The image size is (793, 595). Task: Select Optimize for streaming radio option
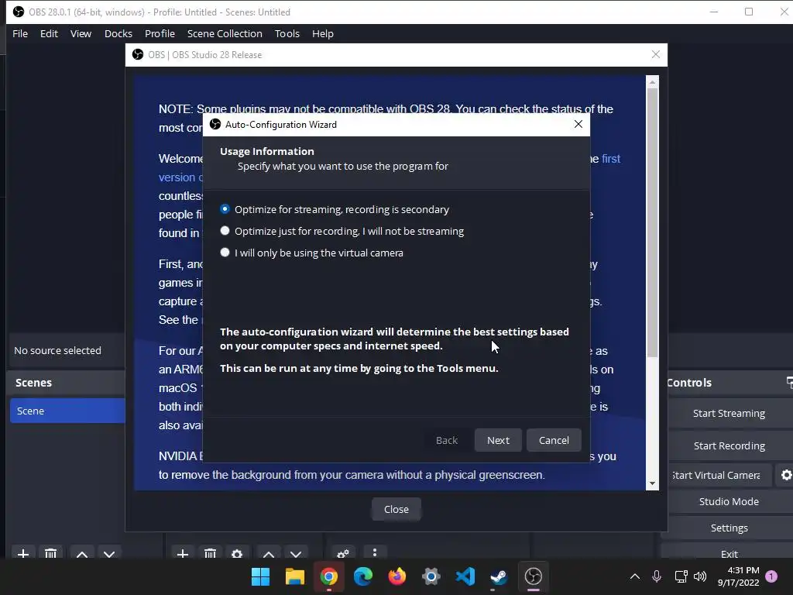pos(335,209)
